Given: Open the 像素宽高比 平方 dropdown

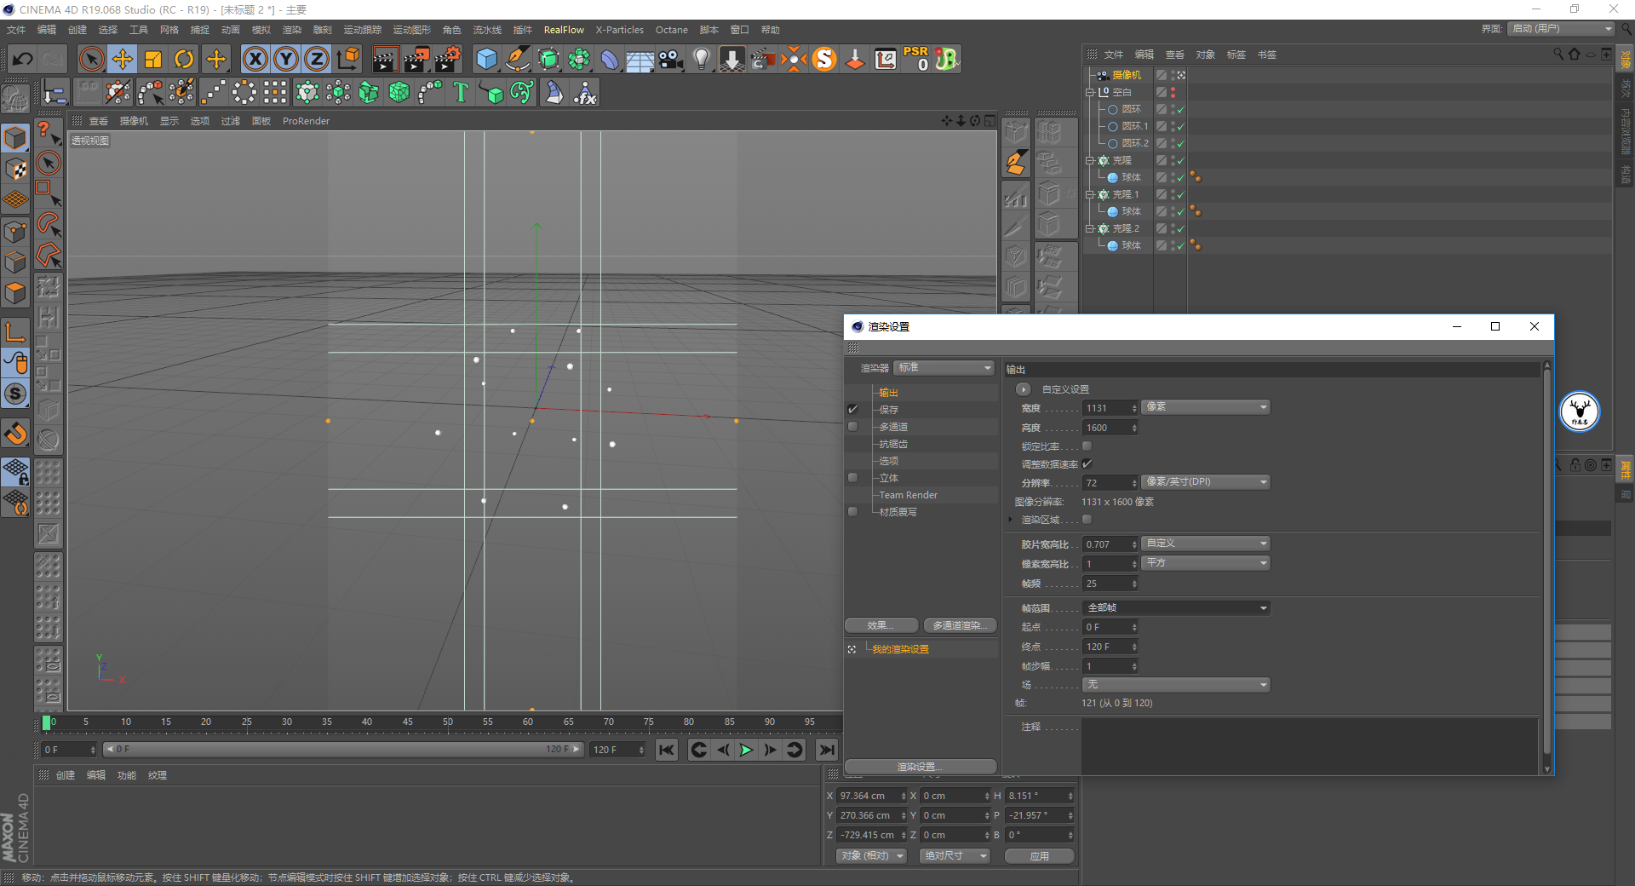Looking at the screenshot, I should (1205, 563).
